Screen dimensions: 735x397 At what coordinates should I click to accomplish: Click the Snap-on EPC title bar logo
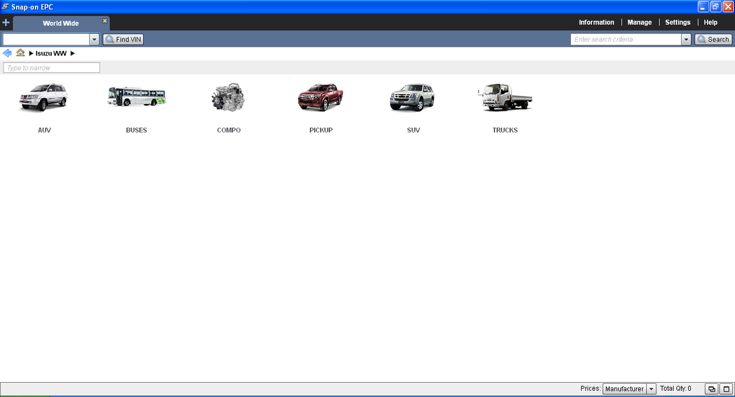(5, 7)
